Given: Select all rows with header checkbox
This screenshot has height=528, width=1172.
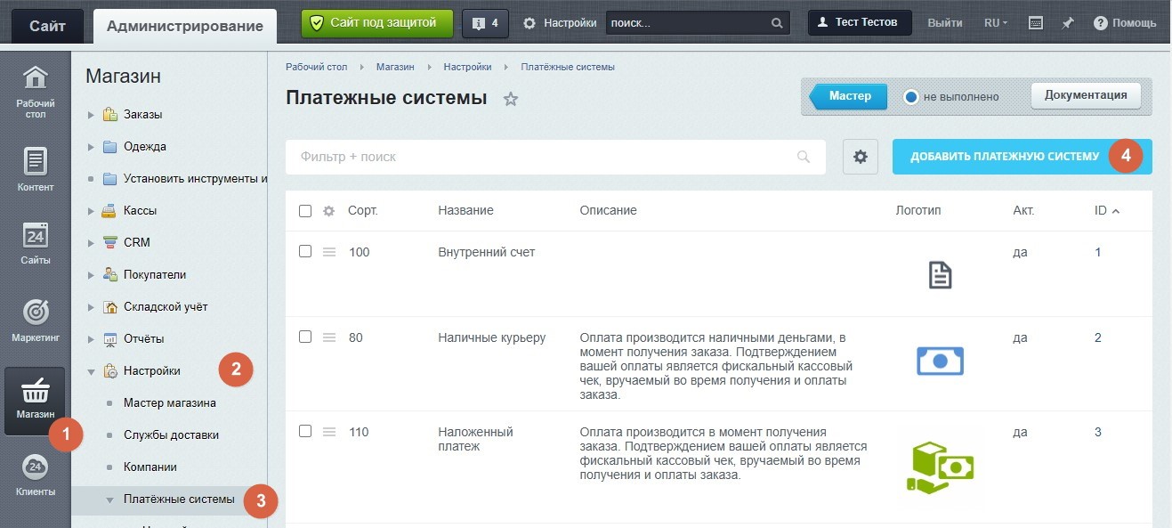Looking at the screenshot, I should [x=305, y=211].
